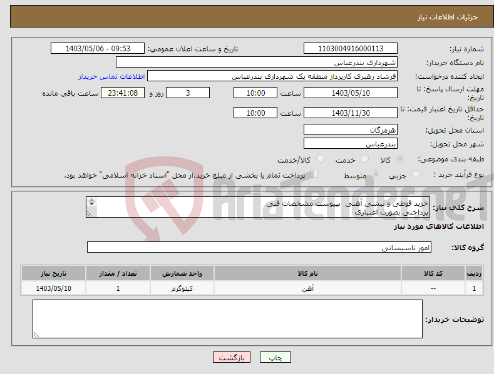Click the تاریخ نیاز column header

click(54, 273)
